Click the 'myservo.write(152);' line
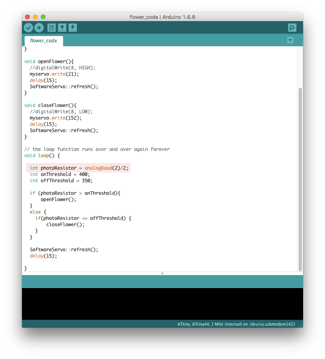Screen dimensions: 325x359 coord(56,118)
